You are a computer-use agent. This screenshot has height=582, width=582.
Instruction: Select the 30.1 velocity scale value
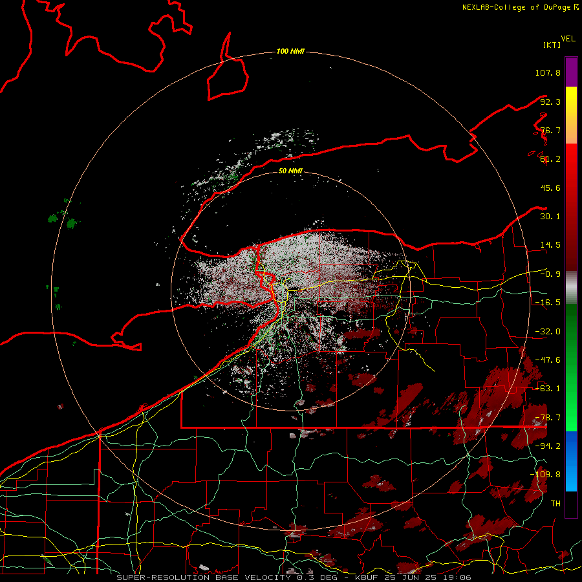tap(550, 217)
